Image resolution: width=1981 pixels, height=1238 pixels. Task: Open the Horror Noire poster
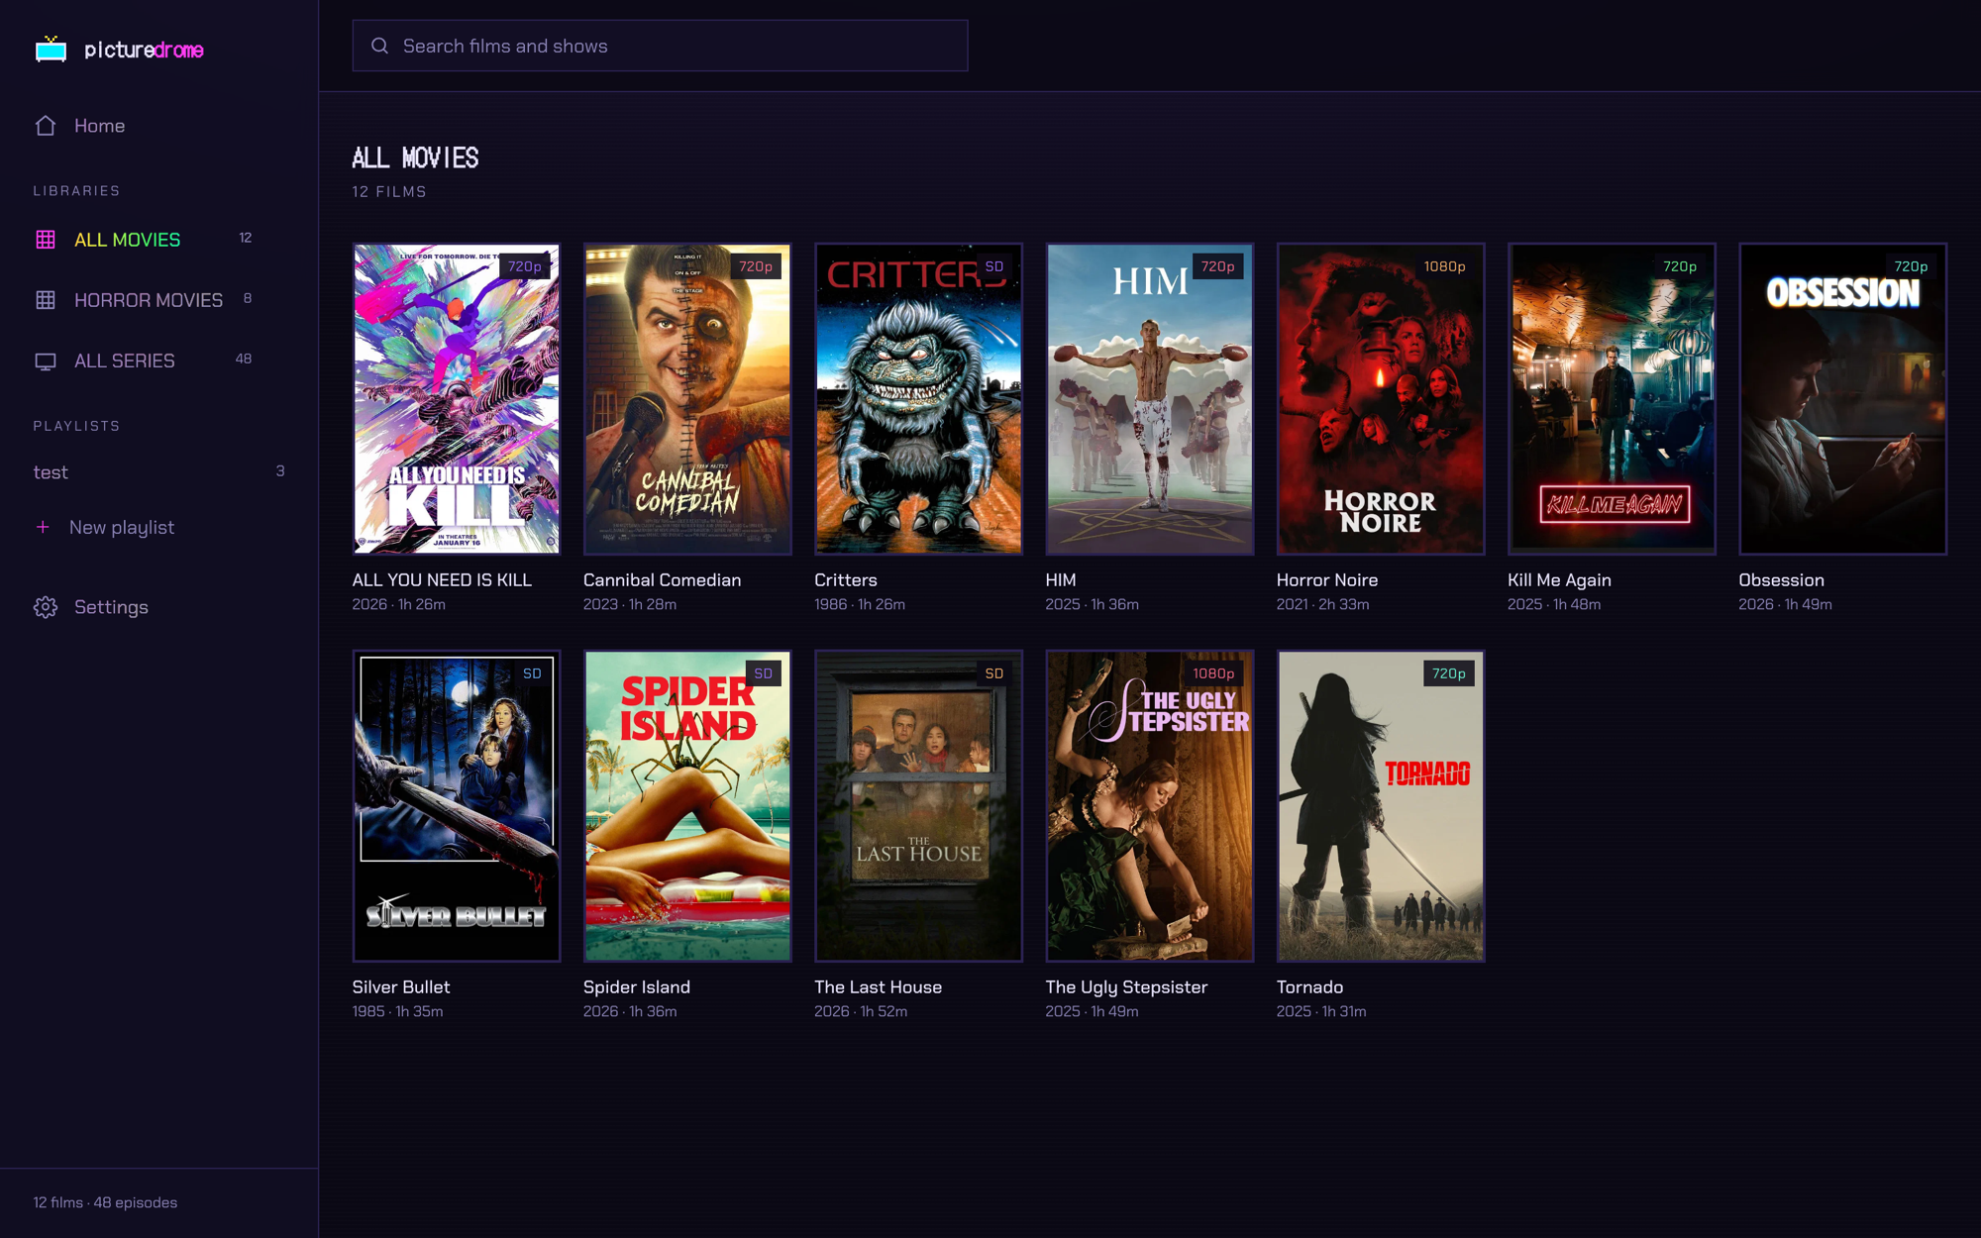1381,399
